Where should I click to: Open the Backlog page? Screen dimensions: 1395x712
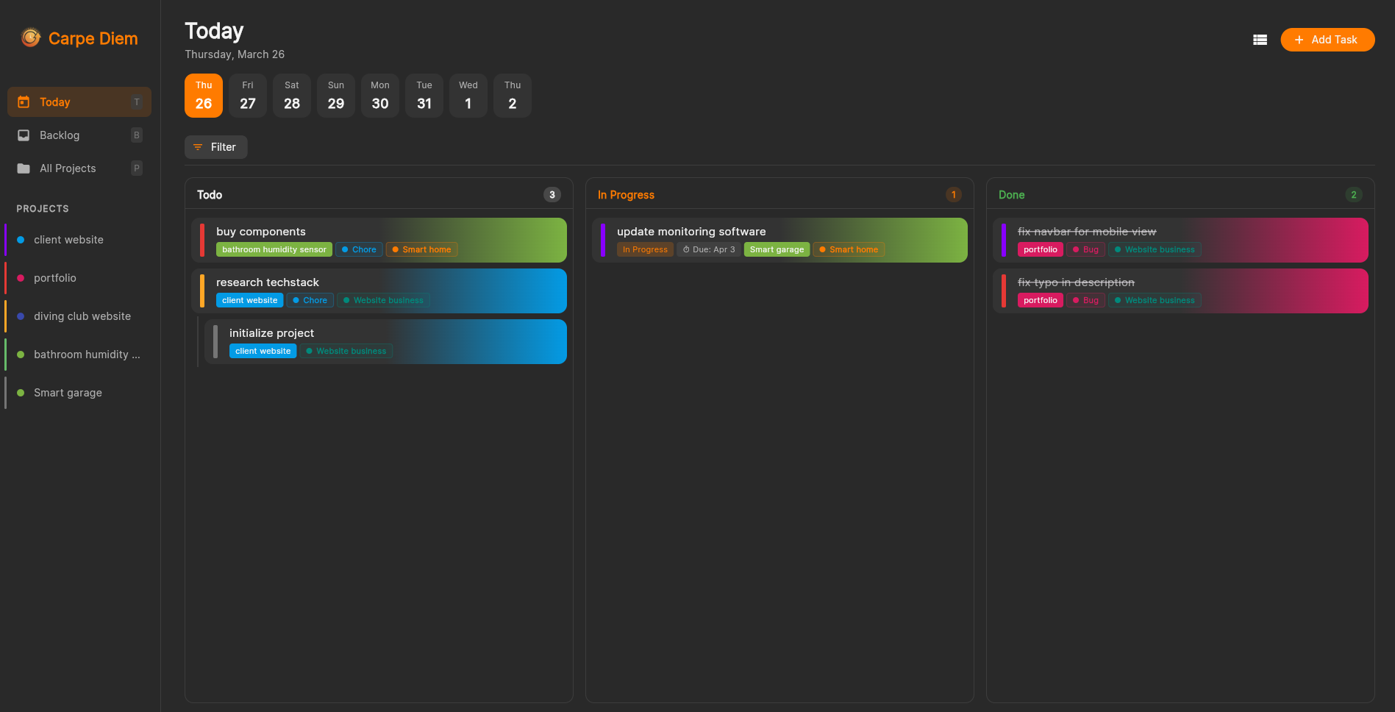click(60, 135)
